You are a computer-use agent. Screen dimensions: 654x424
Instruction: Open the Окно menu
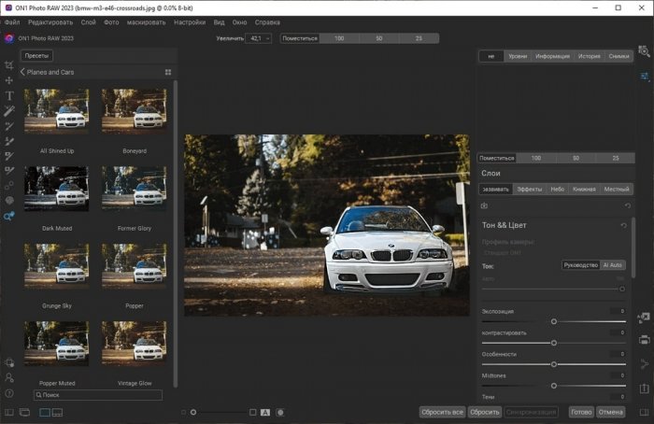coord(239,22)
